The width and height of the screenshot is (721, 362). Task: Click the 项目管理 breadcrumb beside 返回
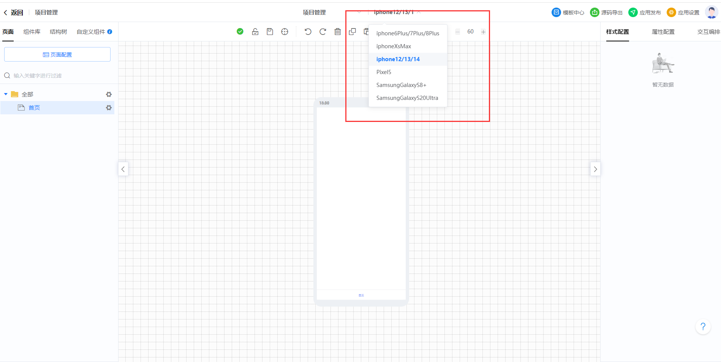pos(46,13)
